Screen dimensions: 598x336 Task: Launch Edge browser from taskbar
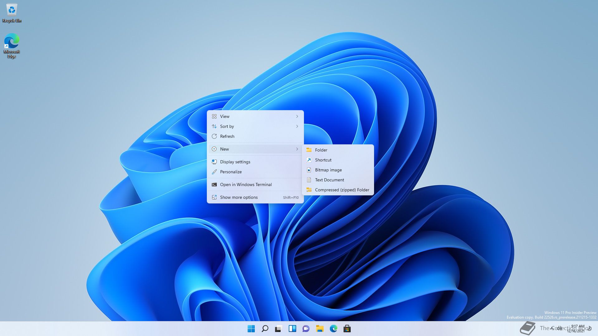click(x=333, y=329)
